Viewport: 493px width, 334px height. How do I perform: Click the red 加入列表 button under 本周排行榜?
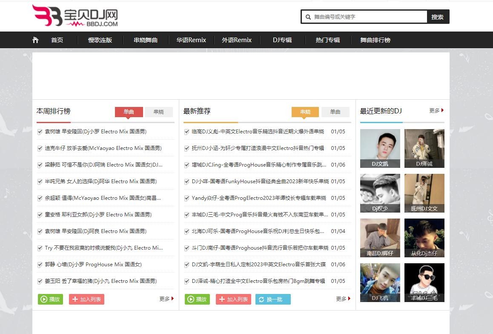pyautogui.click(x=86, y=299)
